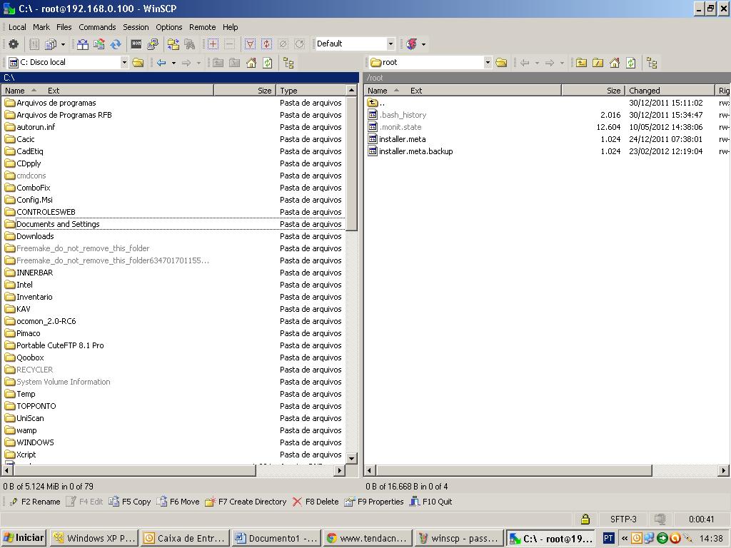Viewport: 731px width, 548px height.
Task: Click the Synchronize Browsing folders icon
Action: (173, 44)
